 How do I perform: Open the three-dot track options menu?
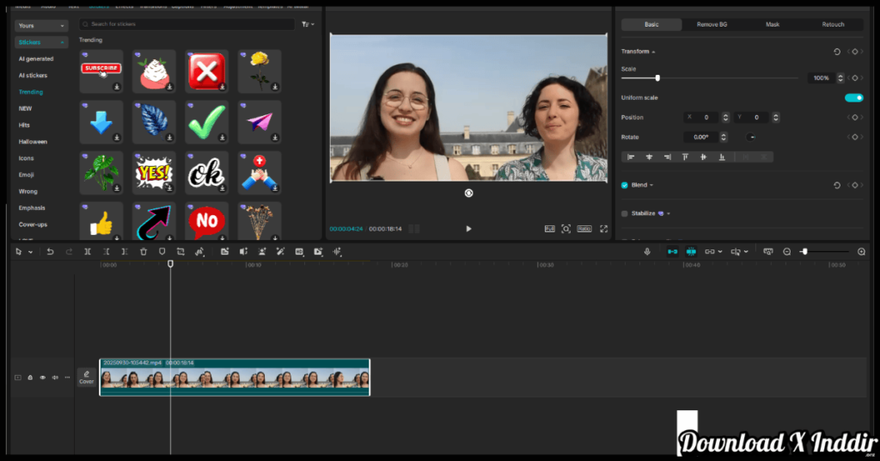click(67, 378)
